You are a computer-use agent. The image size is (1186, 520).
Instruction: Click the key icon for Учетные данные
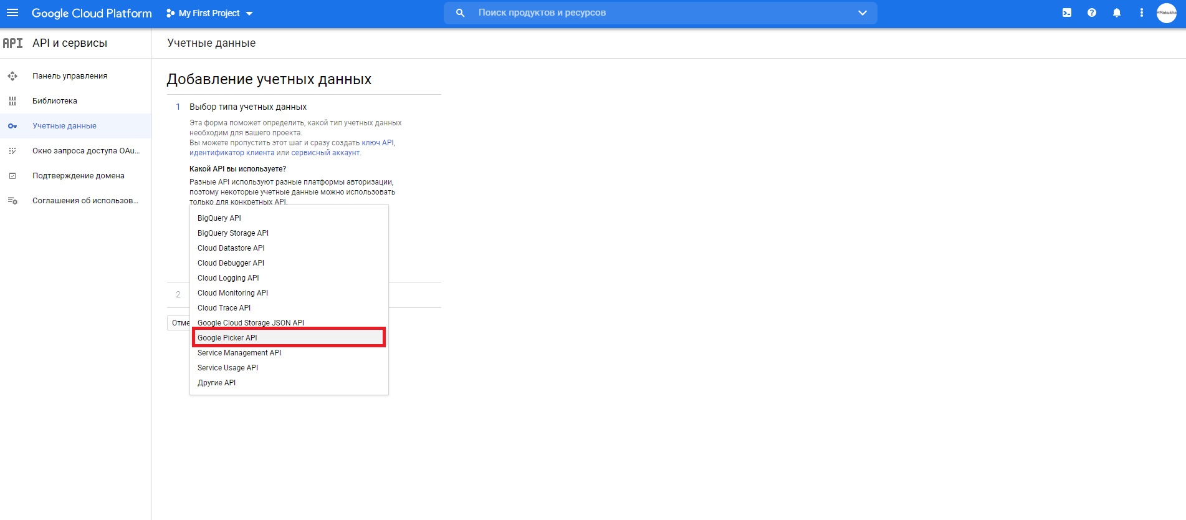click(12, 126)
